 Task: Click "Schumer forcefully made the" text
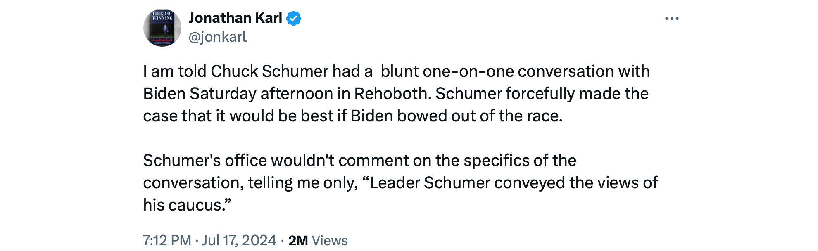point(542,94)
